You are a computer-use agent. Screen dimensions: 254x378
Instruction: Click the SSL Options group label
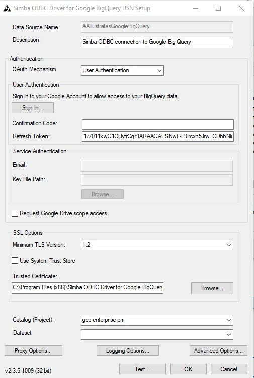point(28,233)
